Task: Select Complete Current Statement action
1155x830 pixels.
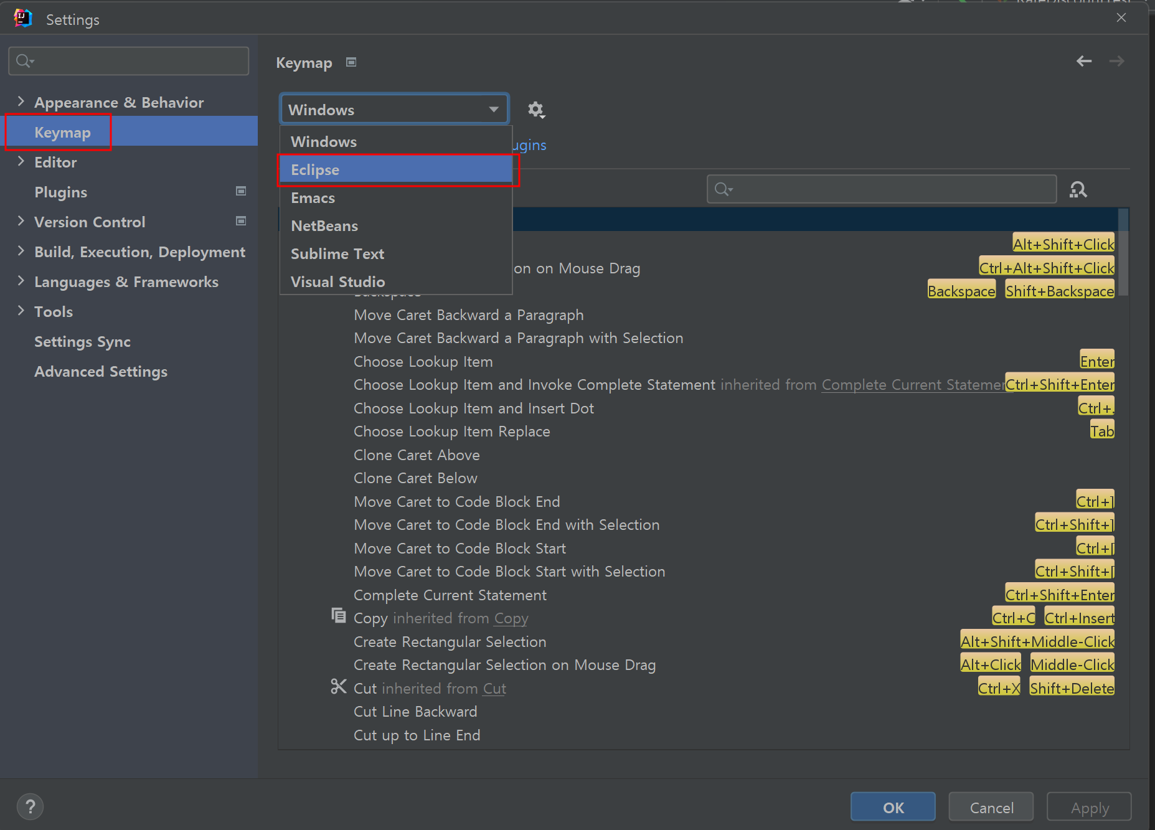Action: pyautogui.click(x=450, y=595)
